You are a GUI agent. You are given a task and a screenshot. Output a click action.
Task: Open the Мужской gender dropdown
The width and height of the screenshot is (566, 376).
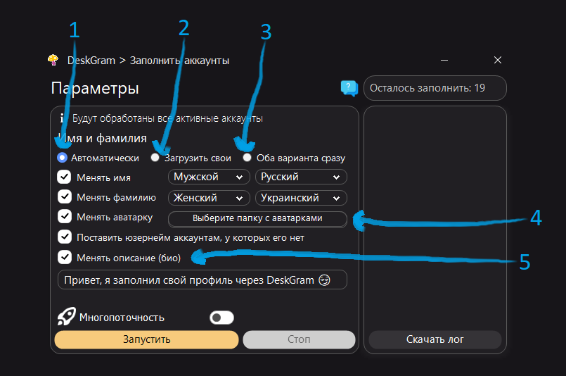pyautogui.click(x=209, y=177)
